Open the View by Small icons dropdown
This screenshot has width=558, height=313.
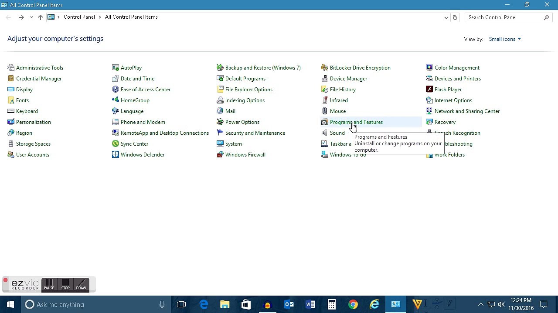505,39
